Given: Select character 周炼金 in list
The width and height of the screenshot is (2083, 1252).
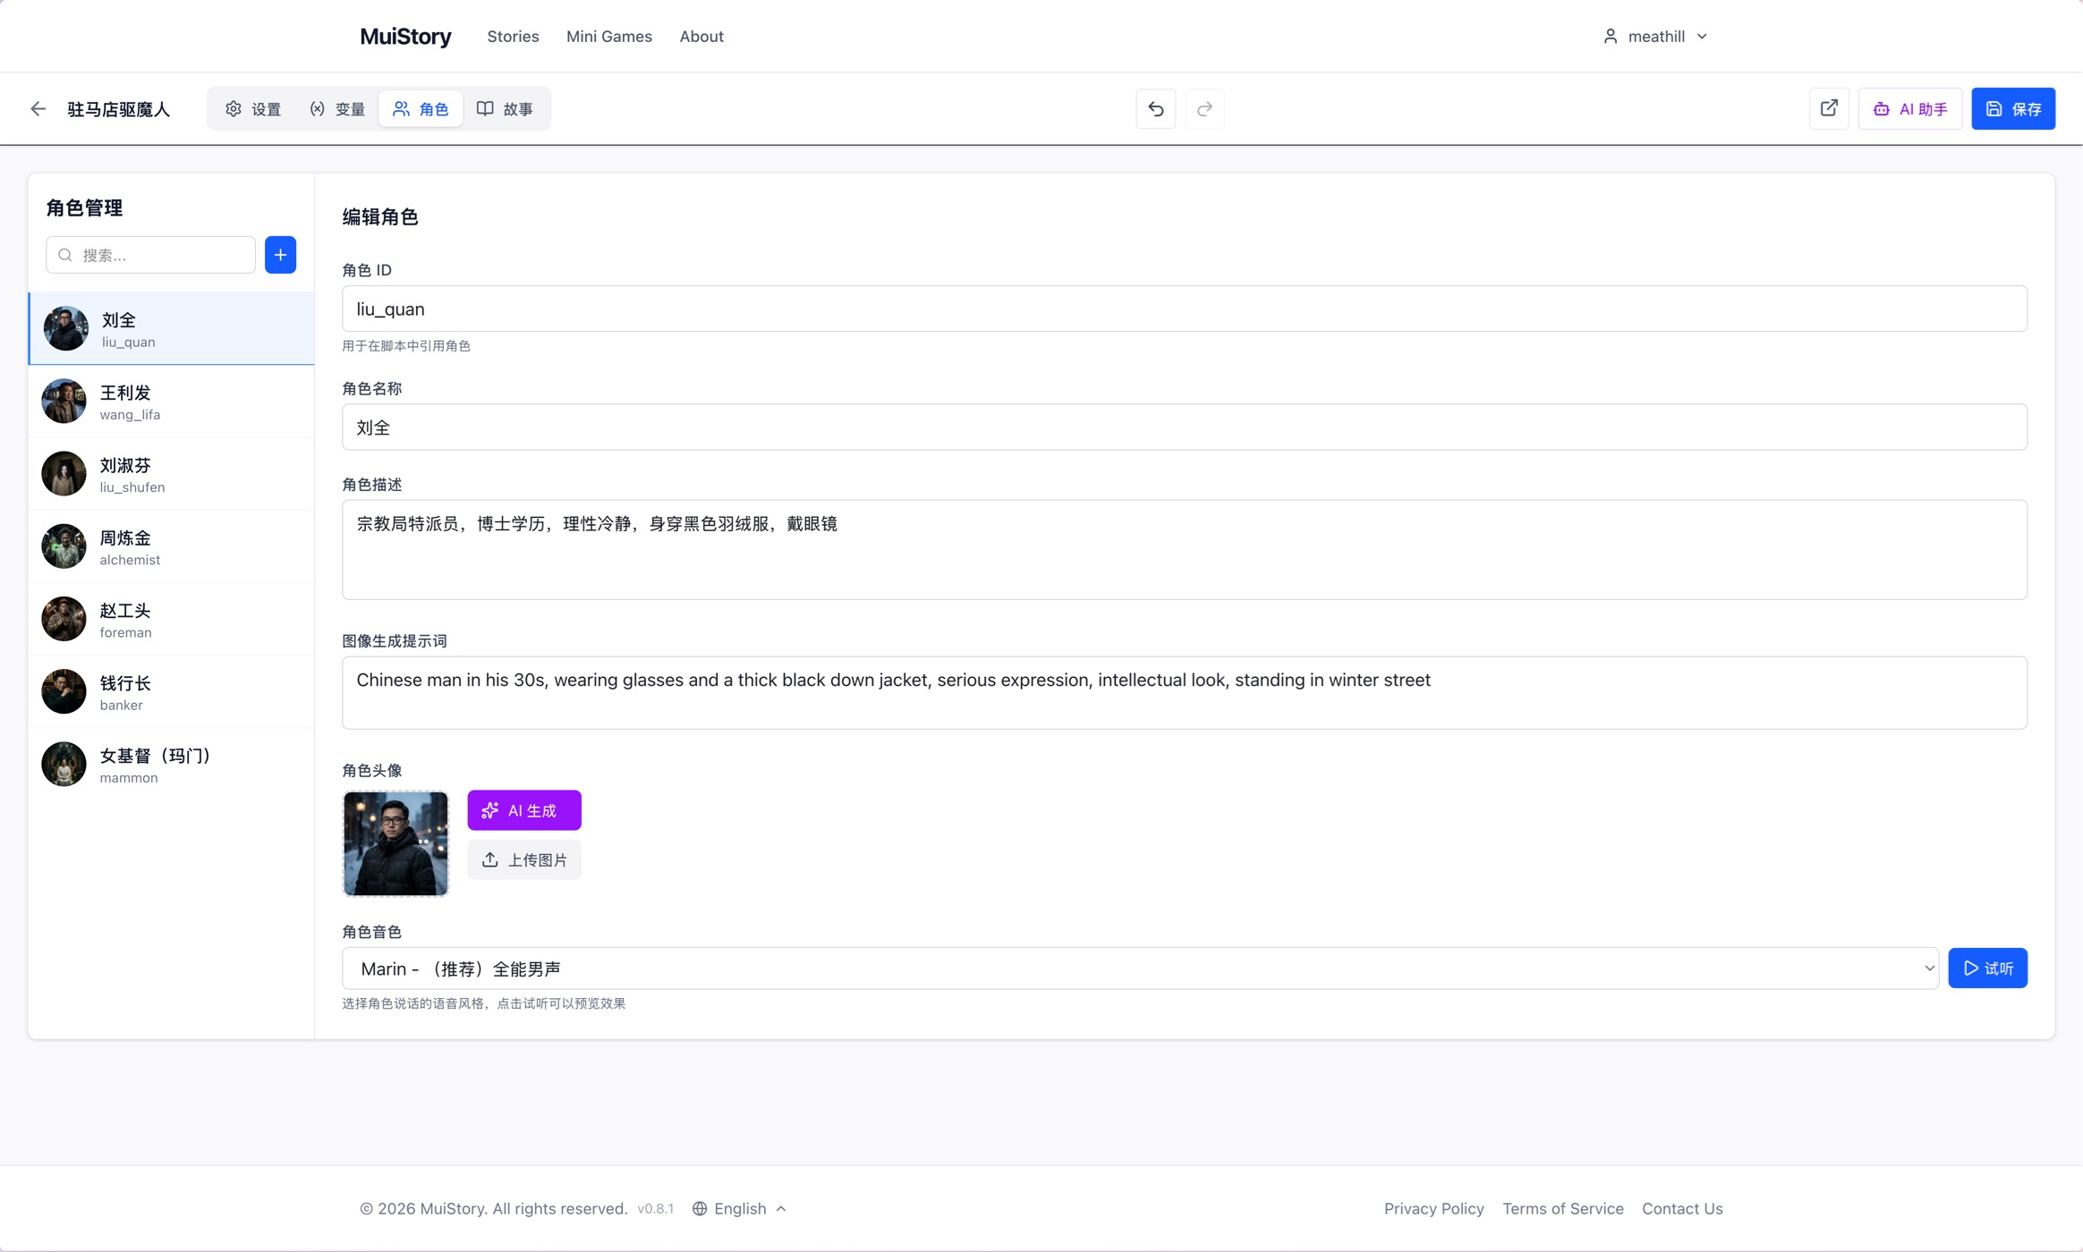Looking at the screenshot, I should (171, 546).
